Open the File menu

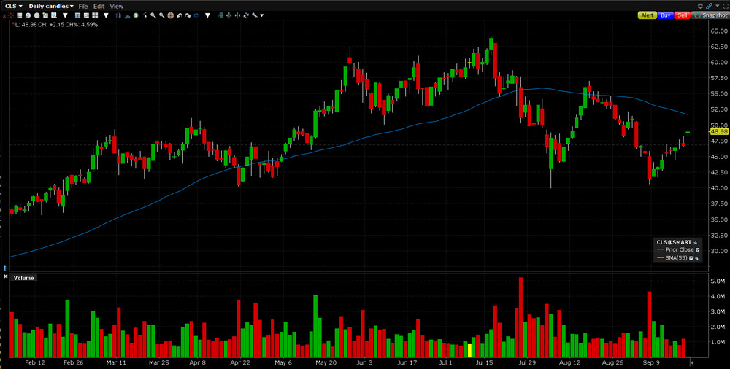pyautogui.click(x=83, y=6)
